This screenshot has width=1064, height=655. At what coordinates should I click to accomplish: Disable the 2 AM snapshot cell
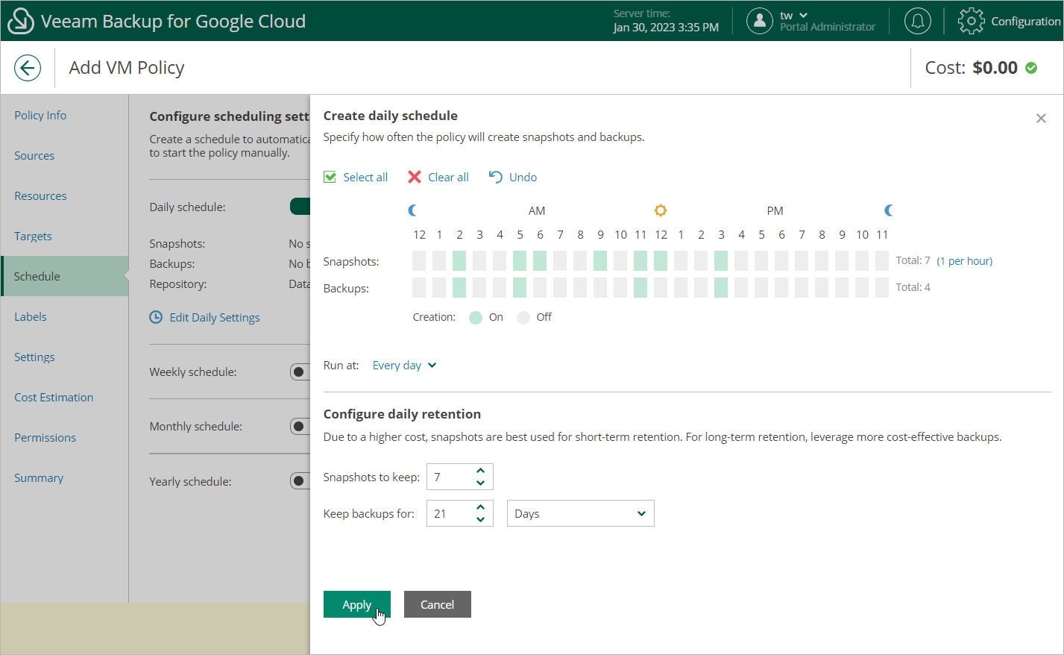tap(459, 260)
